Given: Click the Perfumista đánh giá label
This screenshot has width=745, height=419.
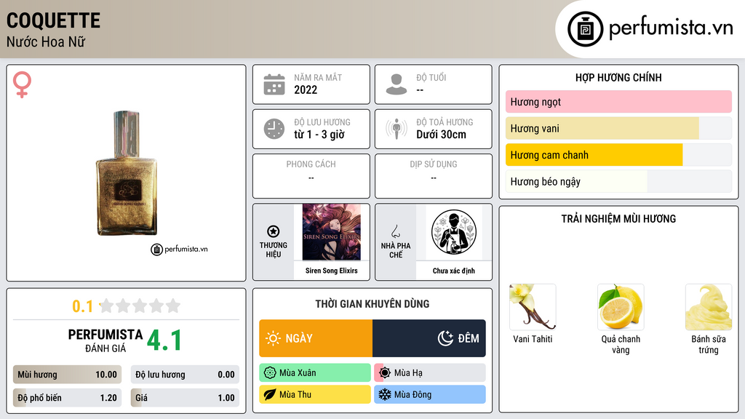Looking at the screenshot, I should coord(105,340).
